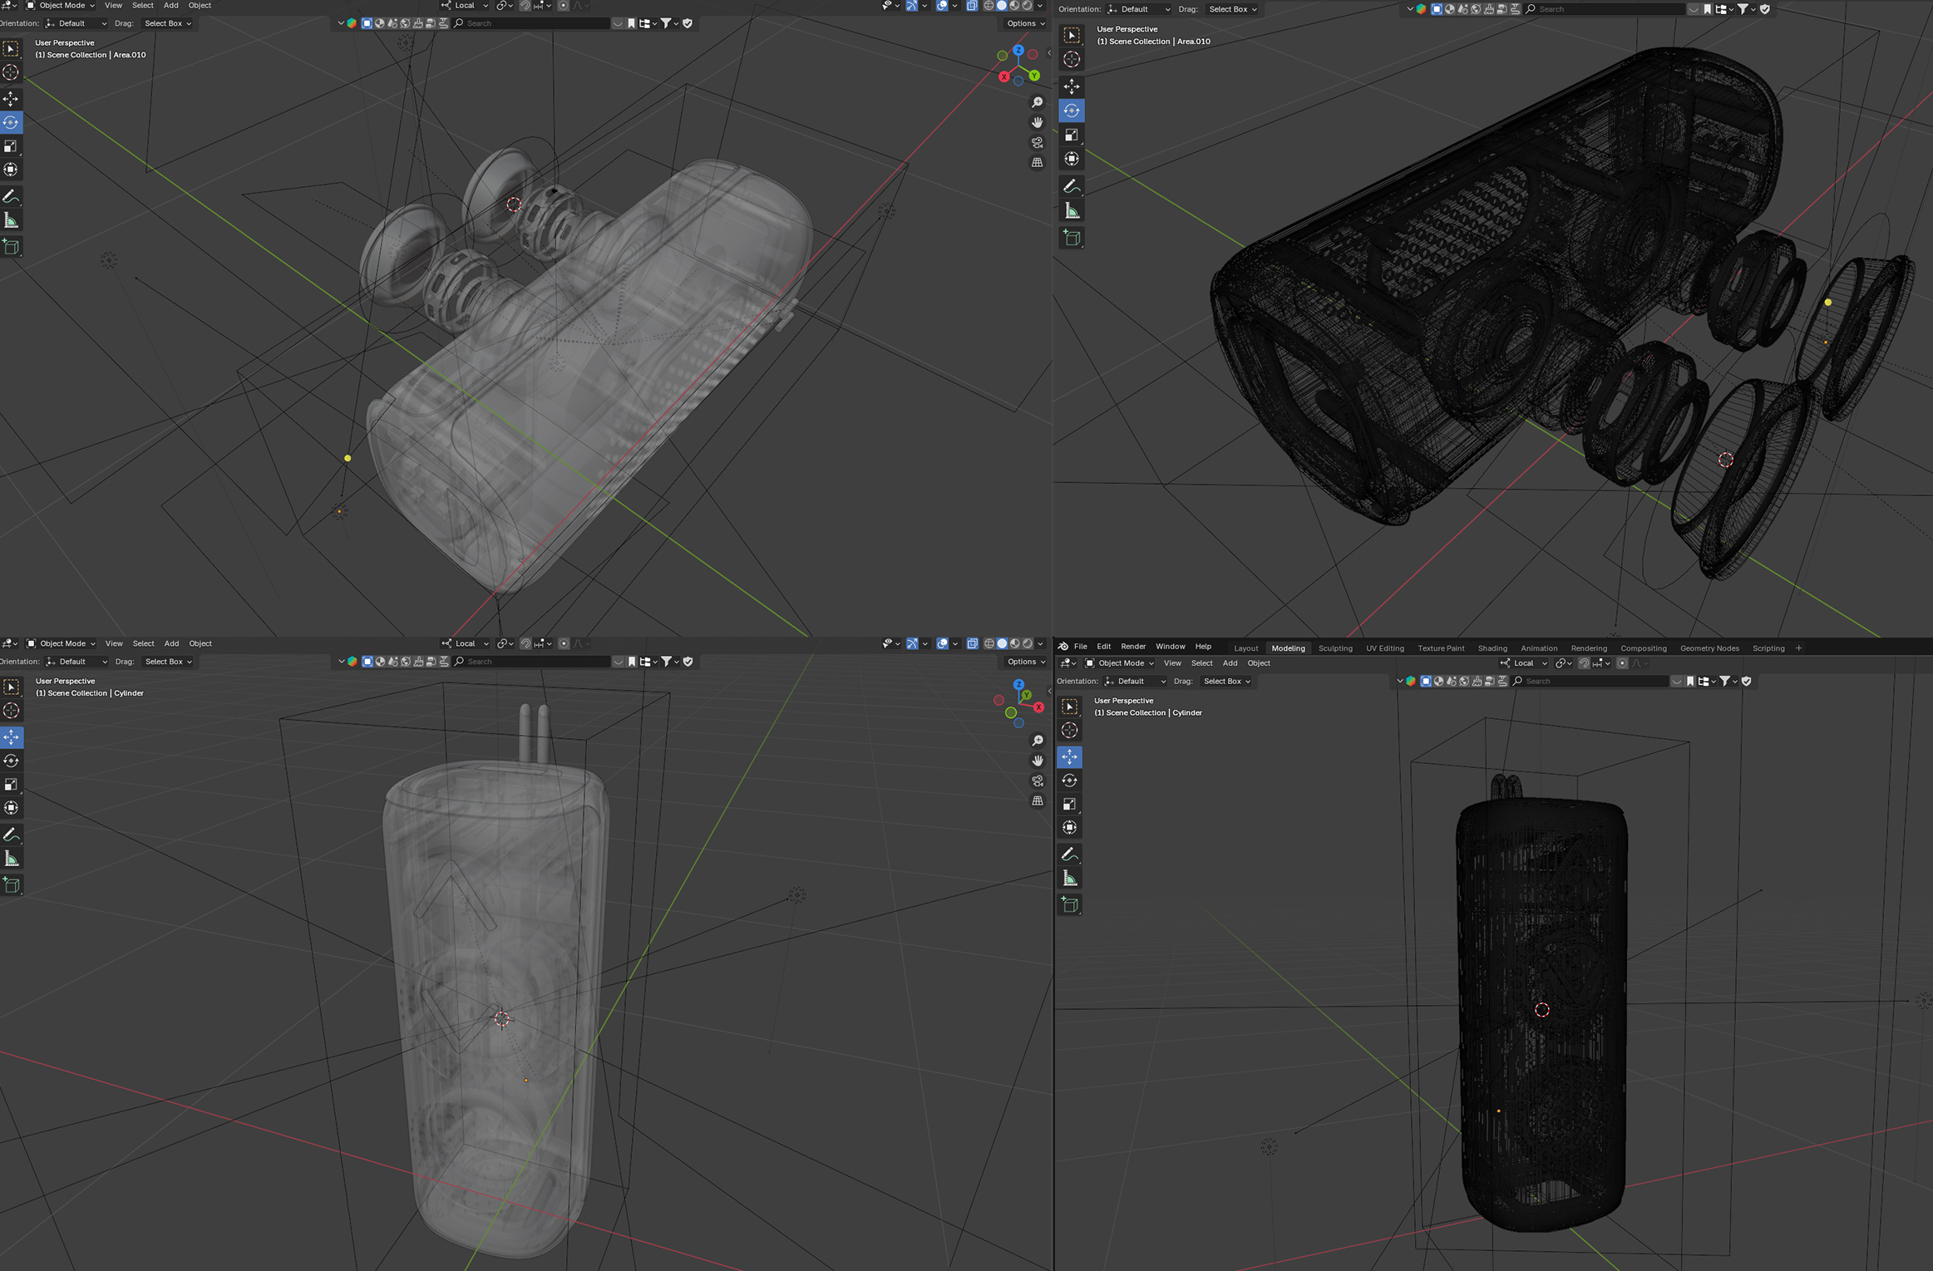Click the 3D cursor tool in top-right viewport
Image resolution: width=1933 pixels, height=1271 pixels.
pos(1072,60)
